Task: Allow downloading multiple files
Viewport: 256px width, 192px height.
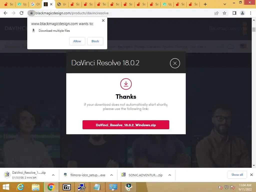Action: 77,41
